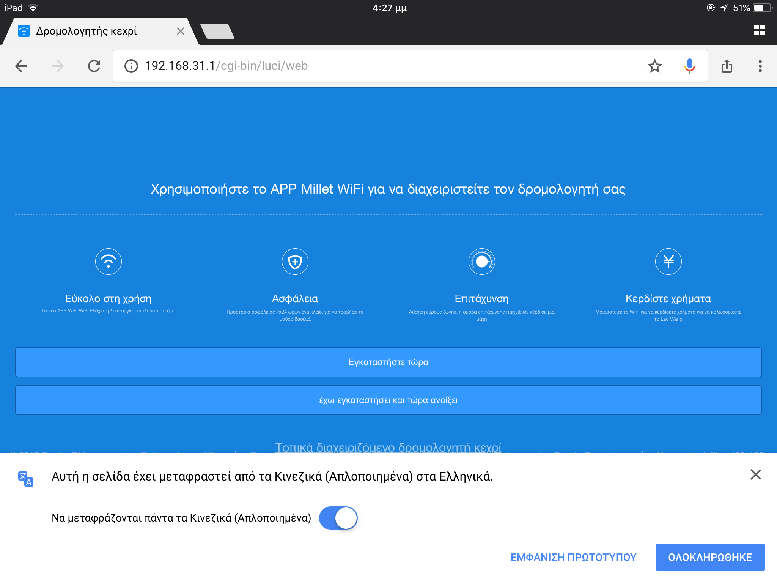Dismiss the translate banner with X
Image resolution: width=777 pixels, height=583 pixels.
coord(755,474)
